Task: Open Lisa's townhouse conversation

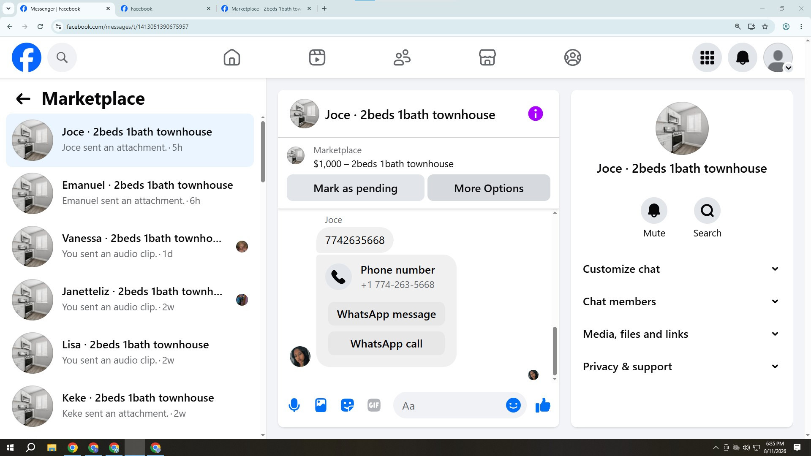Action: click(x=130, y=353)
